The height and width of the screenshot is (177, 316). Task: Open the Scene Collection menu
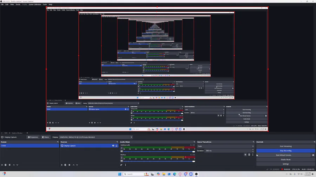click(x=35, y=5)
